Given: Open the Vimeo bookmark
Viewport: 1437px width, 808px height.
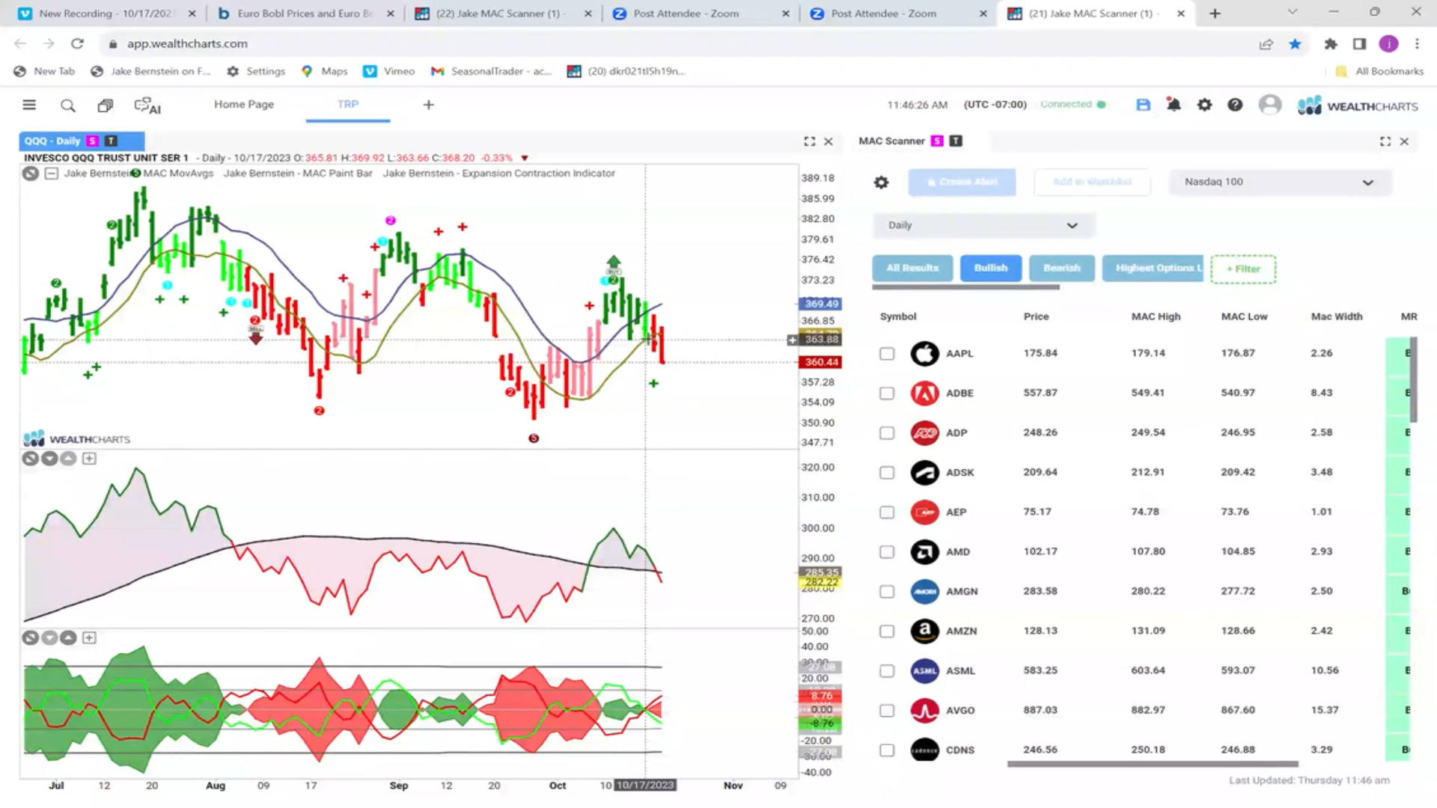Looking at the screenshot, I should 389,71.
